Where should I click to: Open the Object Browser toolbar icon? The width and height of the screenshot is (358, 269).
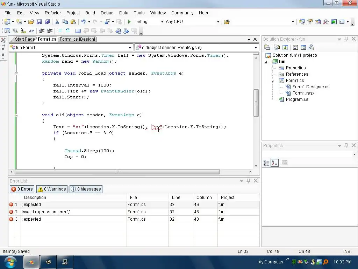(x=317, y=22)
